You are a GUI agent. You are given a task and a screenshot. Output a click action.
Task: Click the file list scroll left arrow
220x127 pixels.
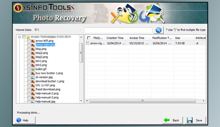(x=87, y=101)
